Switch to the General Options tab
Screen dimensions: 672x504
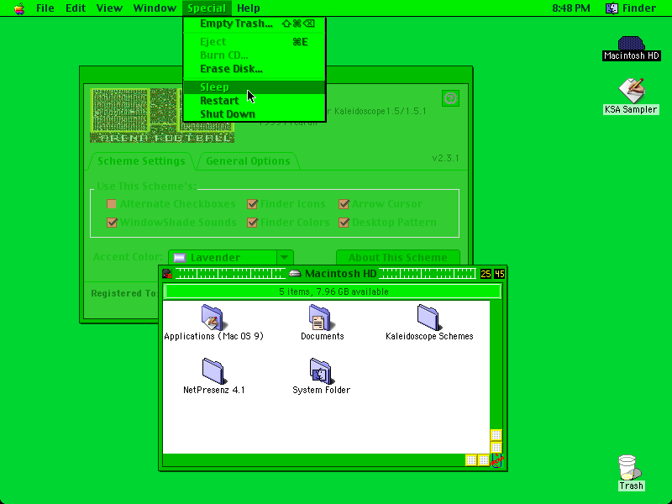[248, 161]
